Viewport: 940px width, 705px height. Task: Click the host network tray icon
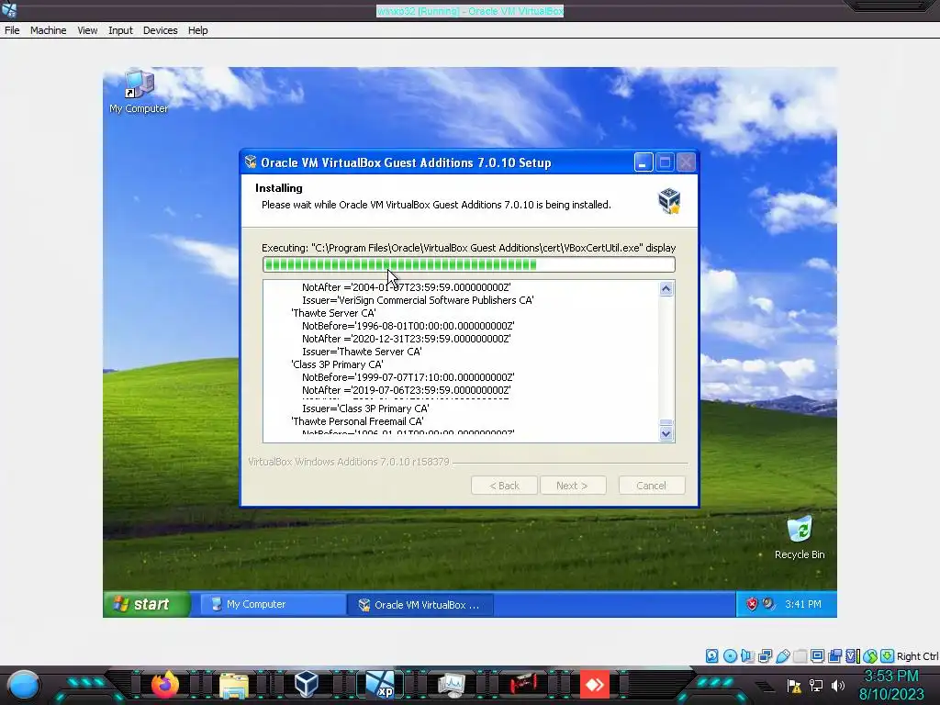click(x=816, y=686)
